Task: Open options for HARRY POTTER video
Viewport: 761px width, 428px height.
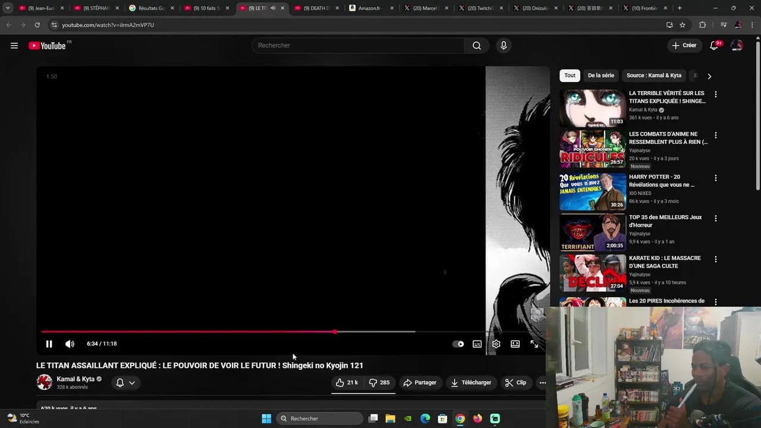Action: (715, 178)
